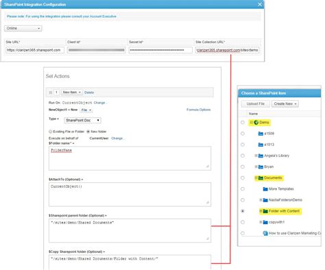Click the How to use Clarizen Marketing file icon
This screenshot has height=270, width=325.
point(265,233)
